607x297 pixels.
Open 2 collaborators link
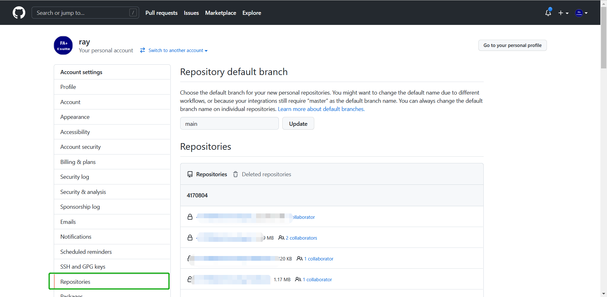(x=301, y=238)
